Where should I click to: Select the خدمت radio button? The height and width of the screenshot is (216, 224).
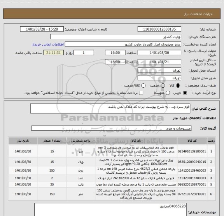point(163,85)
